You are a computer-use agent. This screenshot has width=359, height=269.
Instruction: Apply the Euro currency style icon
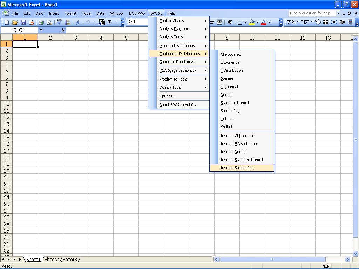click(230, 22)
